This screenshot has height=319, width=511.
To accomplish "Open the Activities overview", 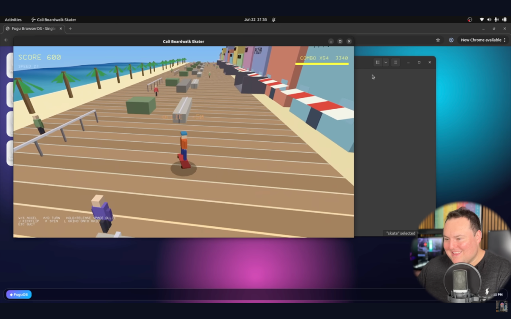I will point(13,19).
